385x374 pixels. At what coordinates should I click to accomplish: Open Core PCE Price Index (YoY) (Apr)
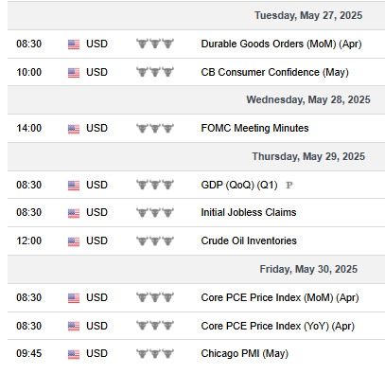(x=278, y=326)
